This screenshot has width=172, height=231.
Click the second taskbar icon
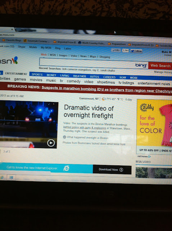click(x=11, y=177)
